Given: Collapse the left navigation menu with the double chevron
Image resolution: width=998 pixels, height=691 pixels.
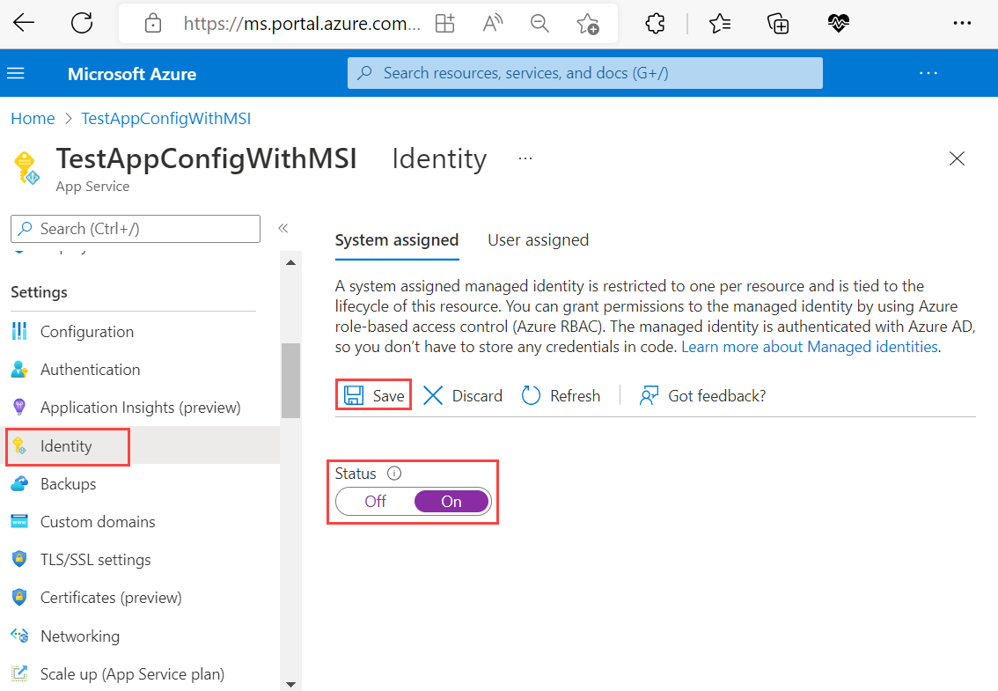Looking at the screenshot, I should click(x=283, y=228).
